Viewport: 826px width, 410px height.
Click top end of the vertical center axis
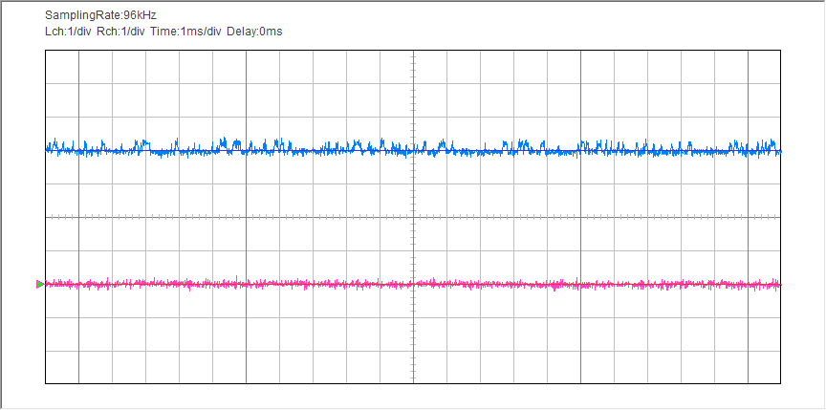coord(413,52)
